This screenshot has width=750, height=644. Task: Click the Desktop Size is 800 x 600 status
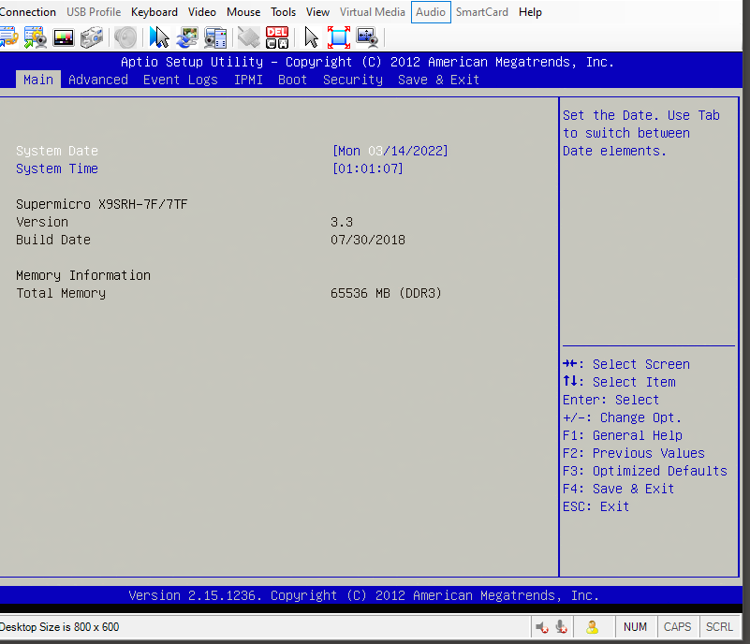click(59, 627)
